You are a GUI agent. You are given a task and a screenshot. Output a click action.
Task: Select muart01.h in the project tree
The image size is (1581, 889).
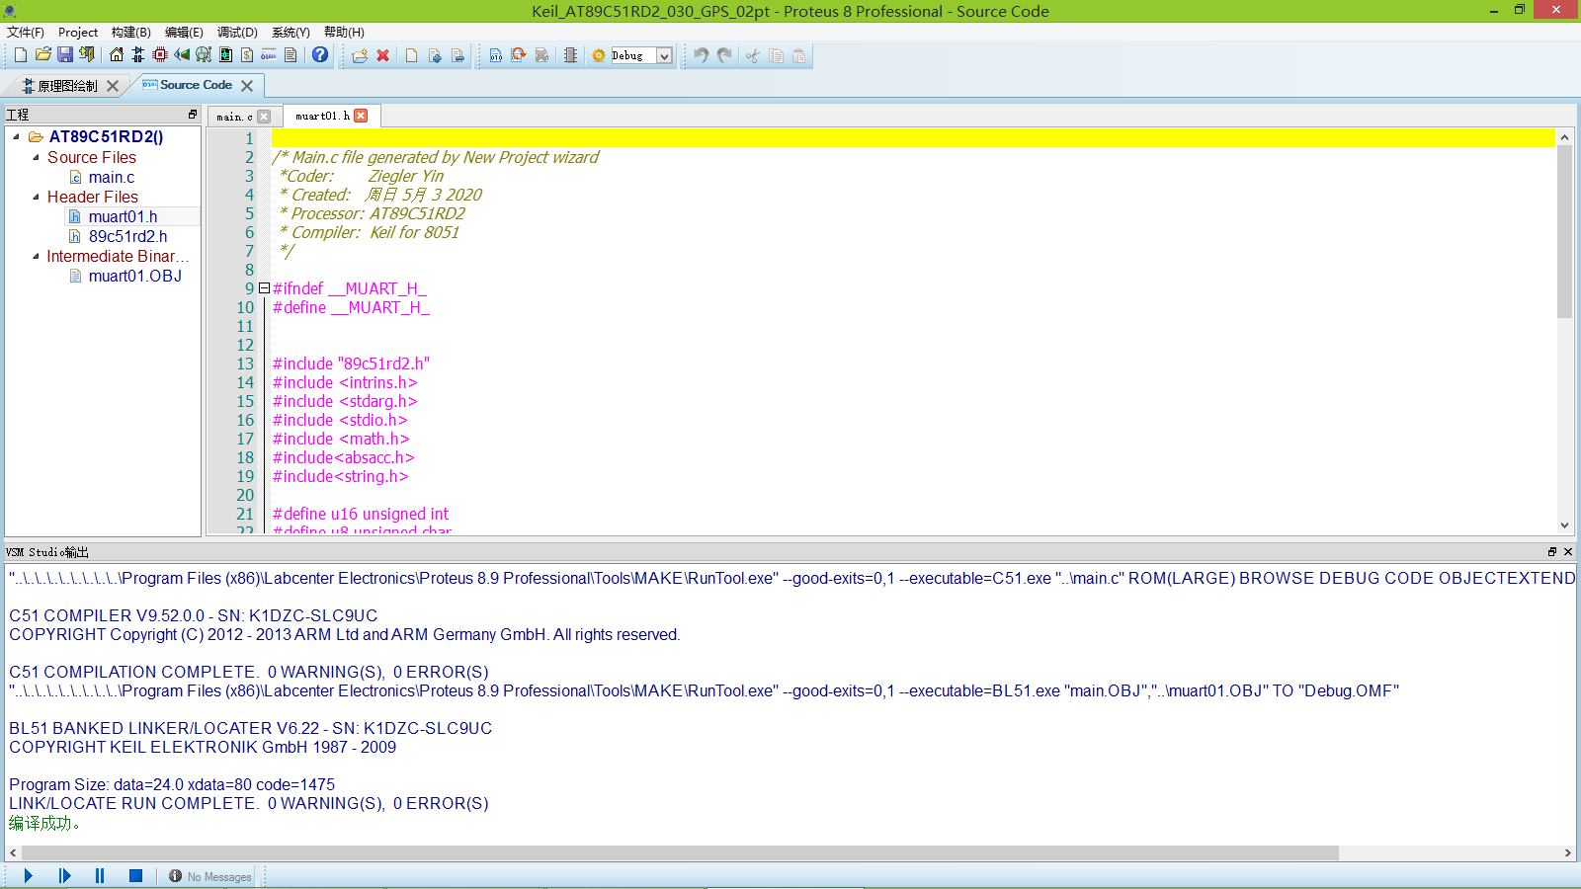[x=123, y=216]
